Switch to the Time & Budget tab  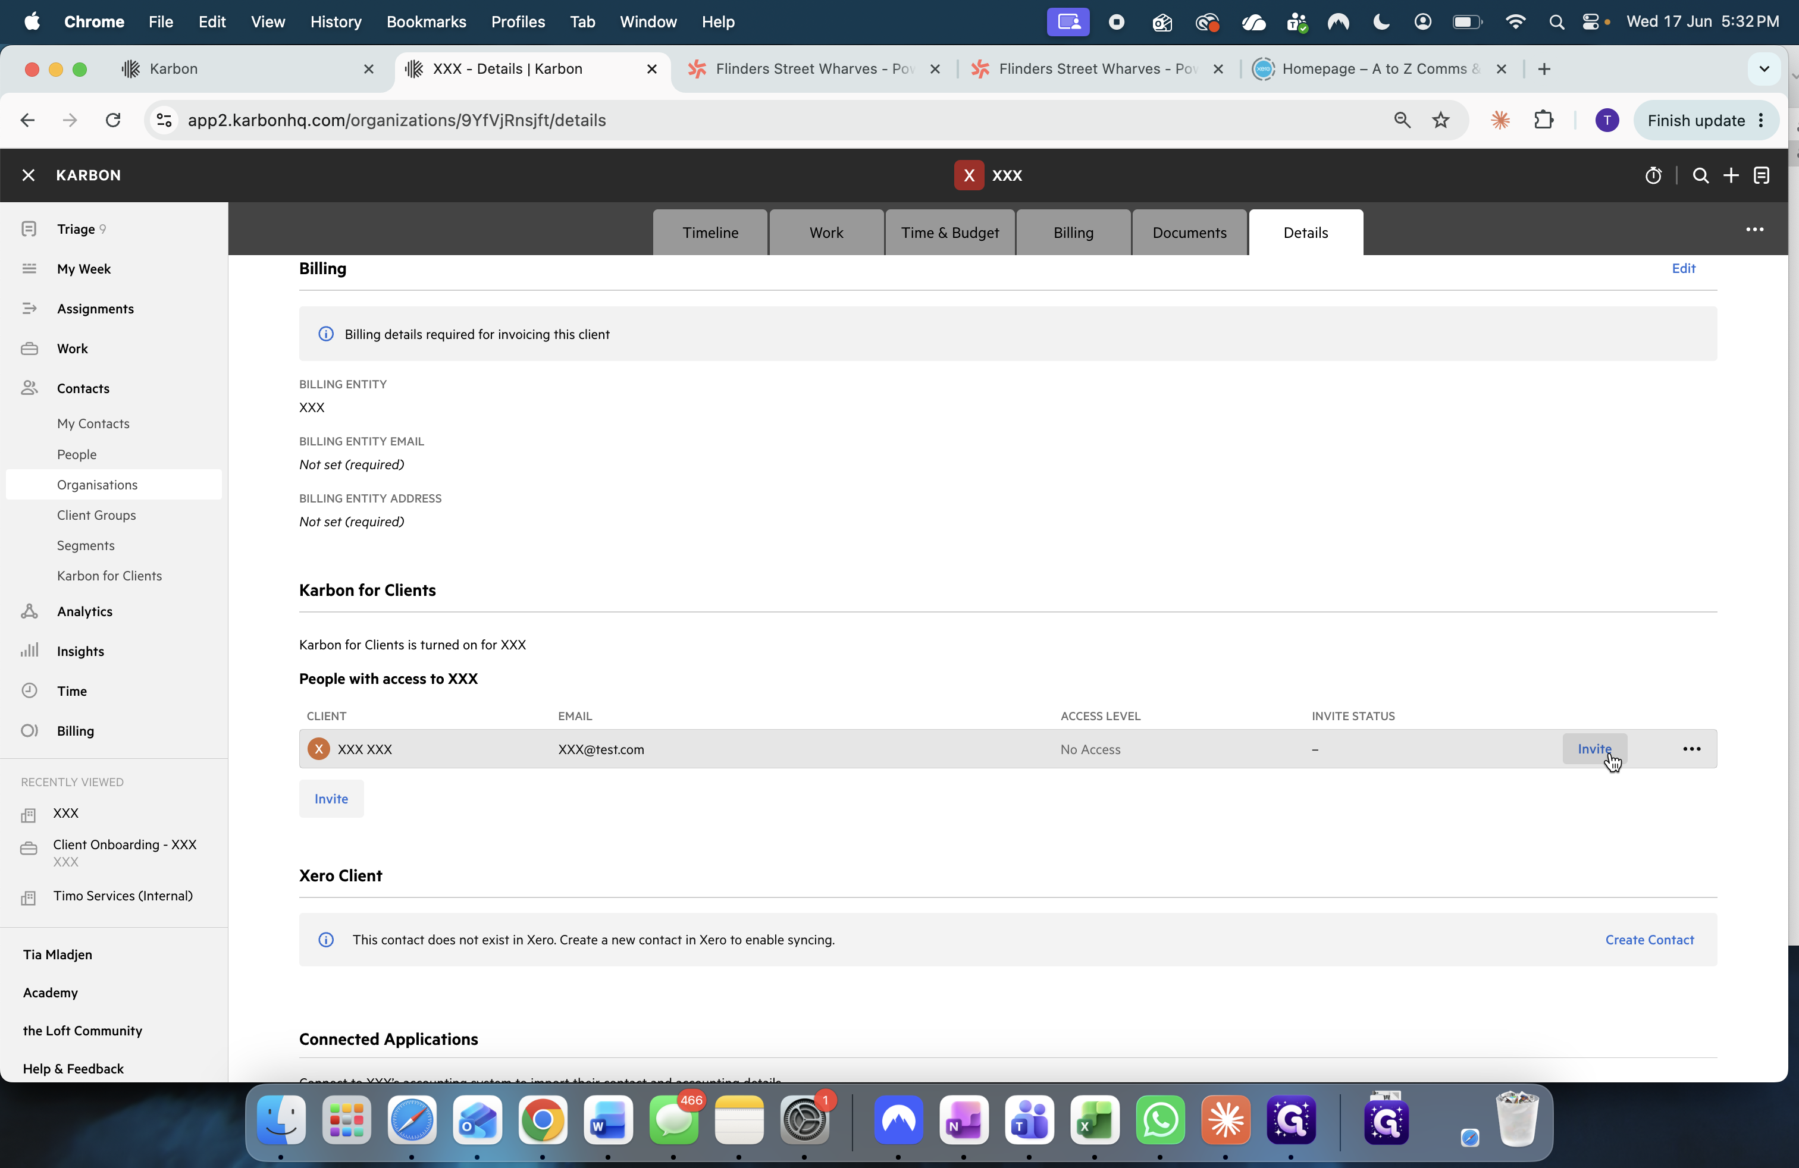pos(950,233)
